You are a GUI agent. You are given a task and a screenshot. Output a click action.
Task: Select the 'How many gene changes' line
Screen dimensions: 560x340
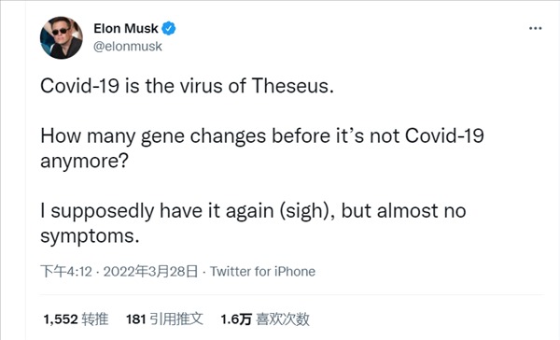point(262,136)
